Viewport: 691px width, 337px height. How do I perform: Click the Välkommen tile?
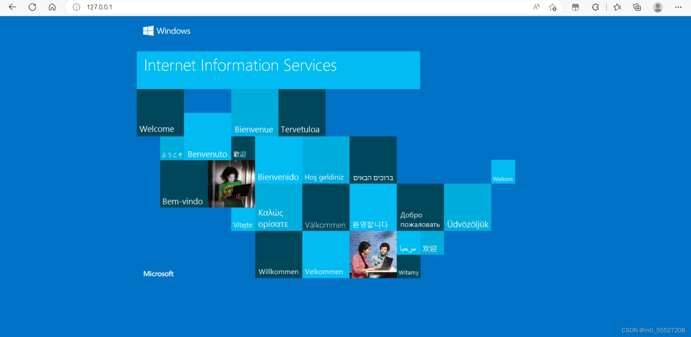point(326,207)
